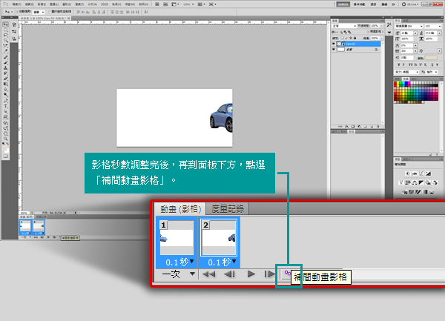The image size is (445, 321).
Task: Select frame 2 thumbnail in the enlarged panel
Action: click(219, 238)
